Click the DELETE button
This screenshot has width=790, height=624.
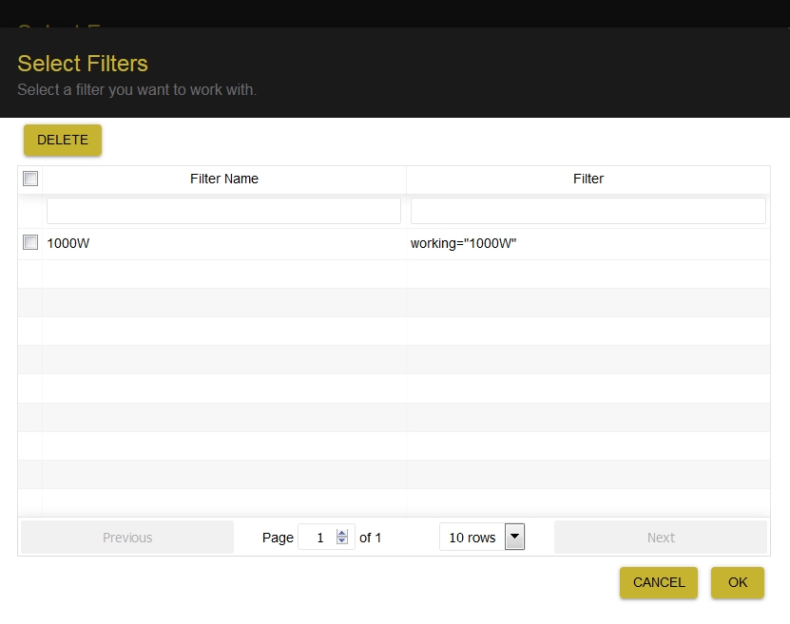coord(63,140)
